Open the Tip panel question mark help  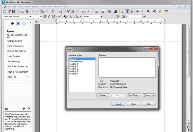coord(29,109)
